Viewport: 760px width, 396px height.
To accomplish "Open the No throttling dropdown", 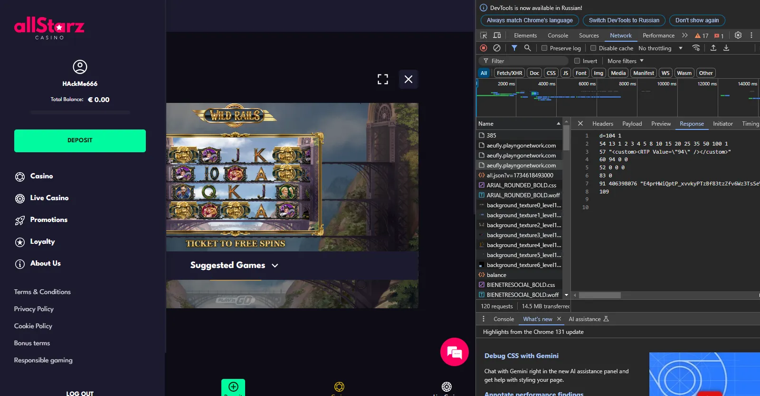I will click(660, 48).
